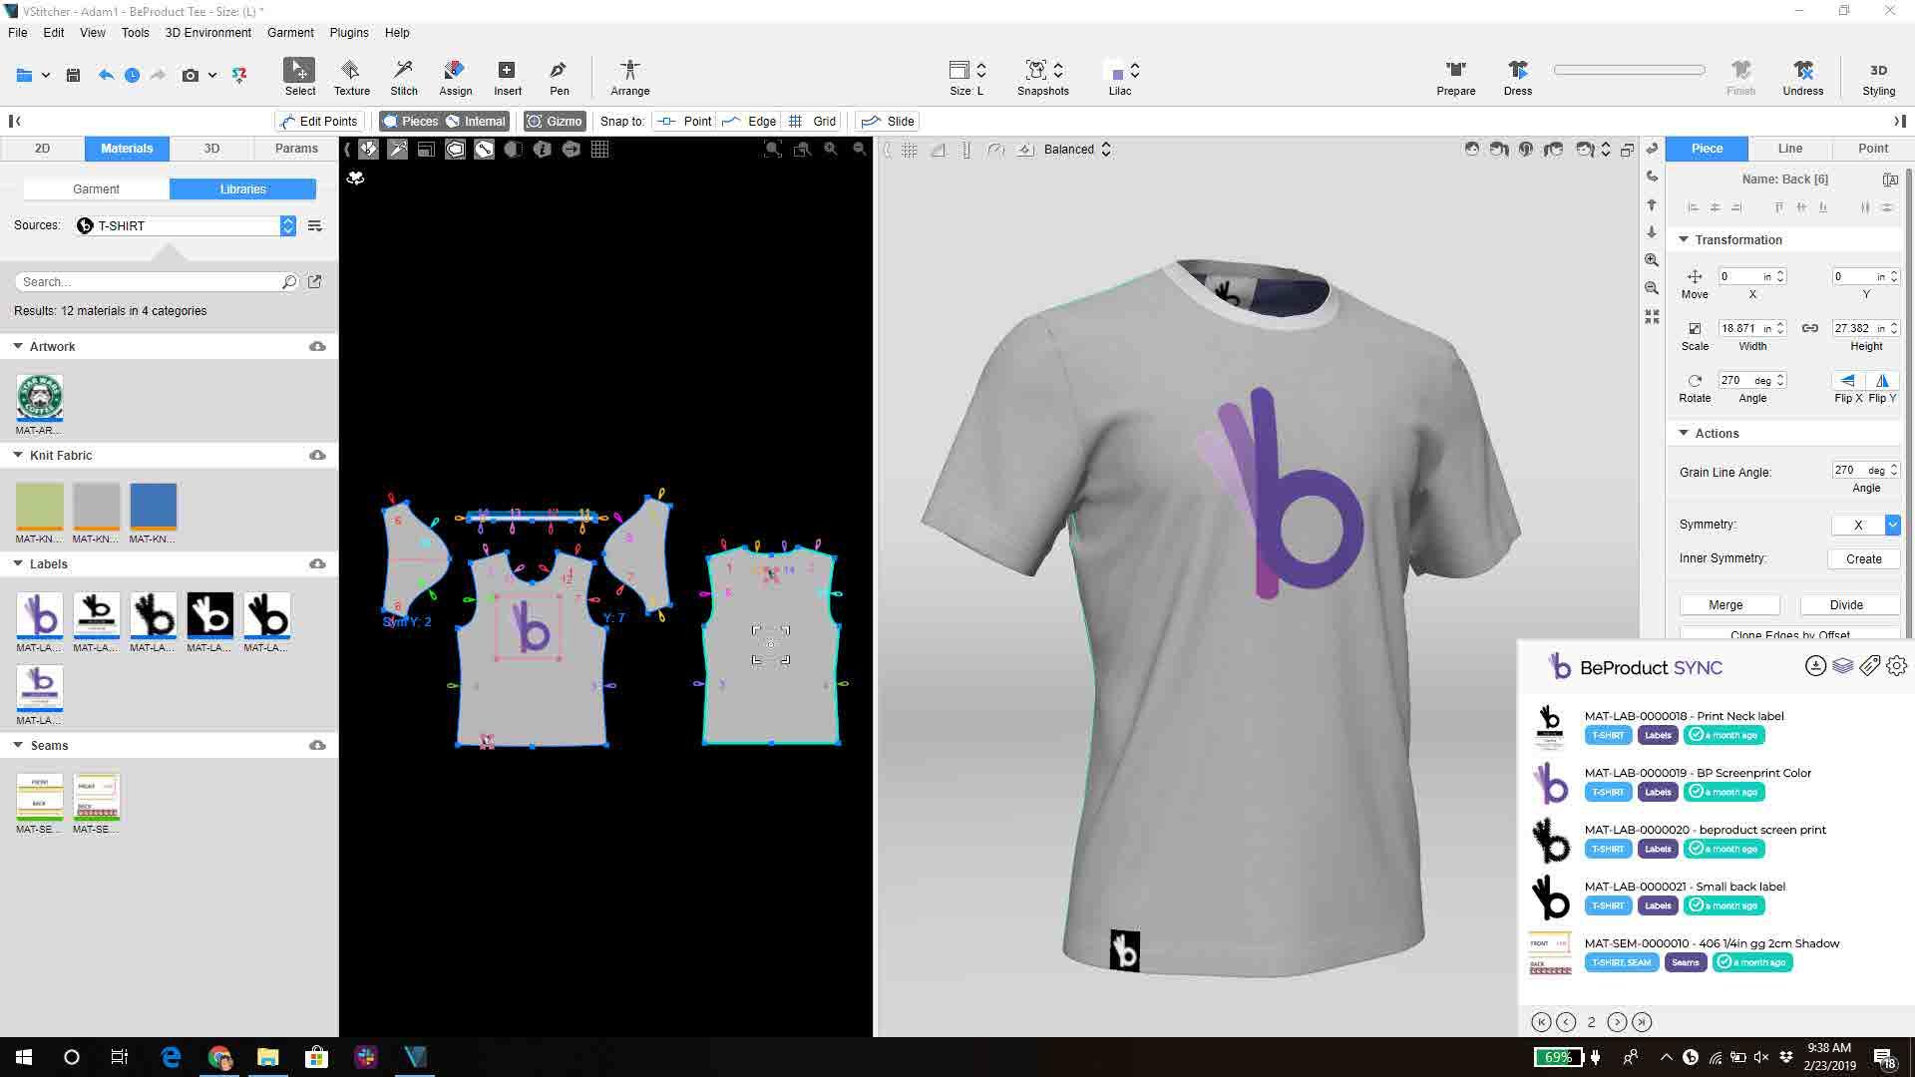The image size is (1915, 1077).
Task: Click Dress to dress the avatar
Action: (x=1517, y=77)
